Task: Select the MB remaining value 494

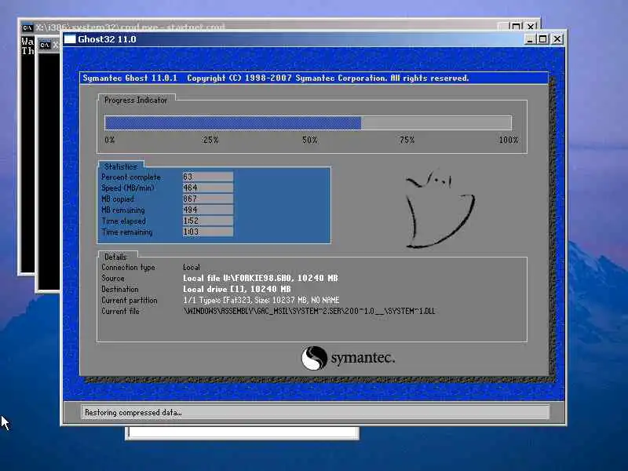Action: [x=208, y=210]
